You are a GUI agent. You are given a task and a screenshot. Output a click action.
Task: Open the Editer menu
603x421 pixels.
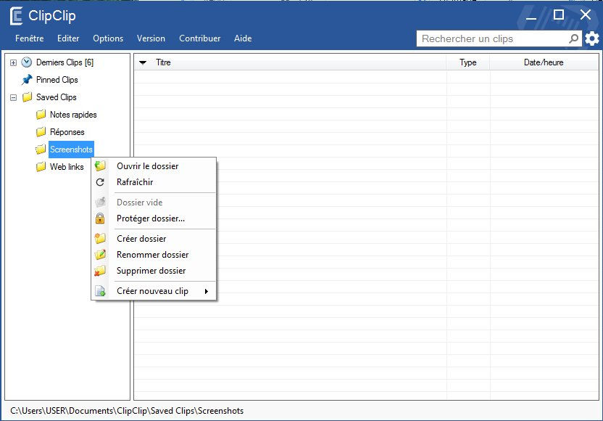(68, 38)
